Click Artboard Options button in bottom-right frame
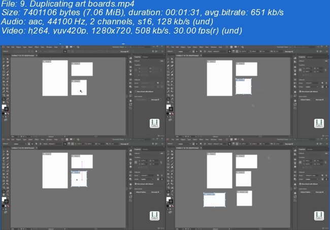 [x=305, y=192]
